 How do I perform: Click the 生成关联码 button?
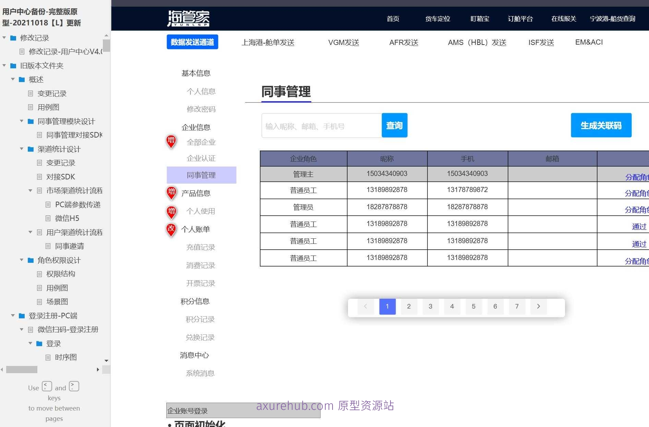[601, 126]
